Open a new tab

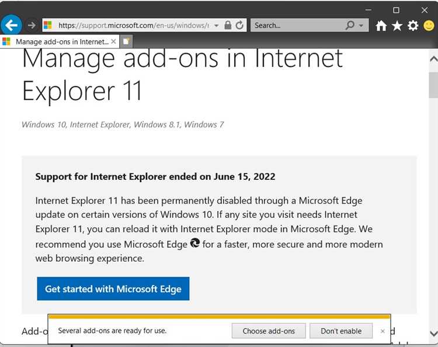click(x=126, y=41)
